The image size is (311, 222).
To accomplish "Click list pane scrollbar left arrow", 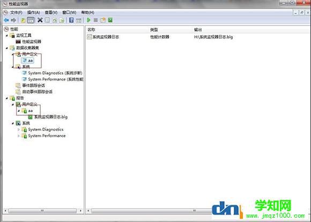I will tap(88, 211).
